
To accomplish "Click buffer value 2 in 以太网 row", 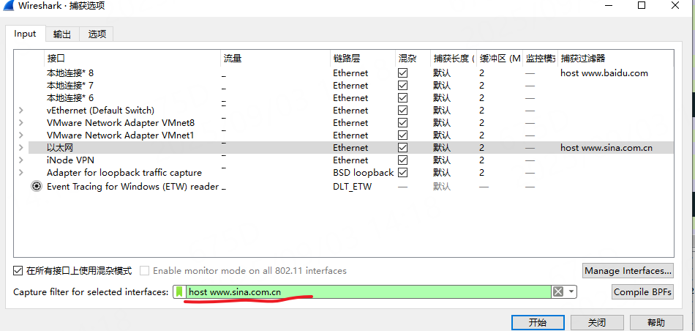I will 482,147.
